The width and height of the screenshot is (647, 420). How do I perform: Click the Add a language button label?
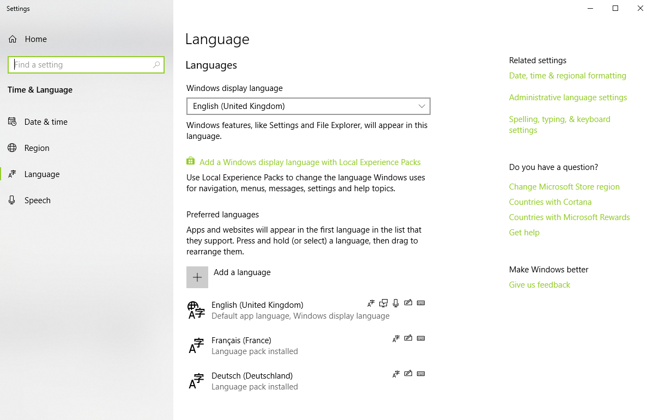(242, 272)
